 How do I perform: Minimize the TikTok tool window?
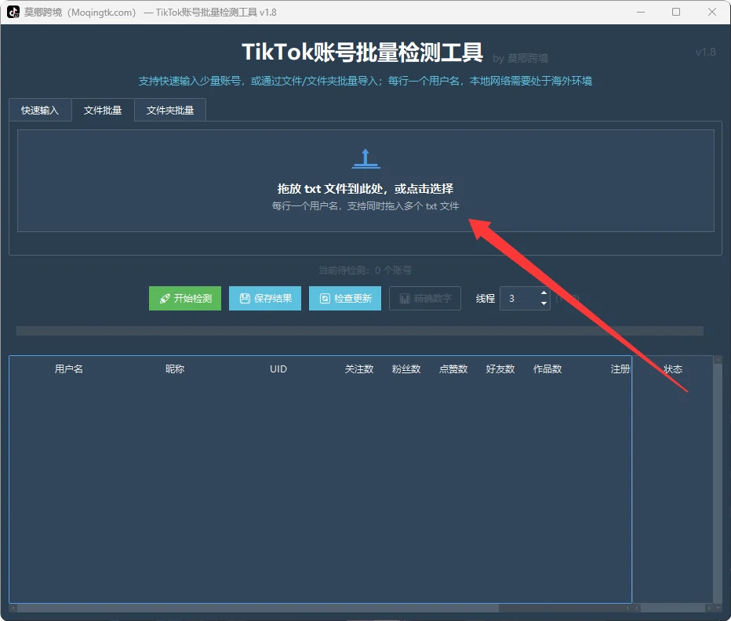pos(641,12)
